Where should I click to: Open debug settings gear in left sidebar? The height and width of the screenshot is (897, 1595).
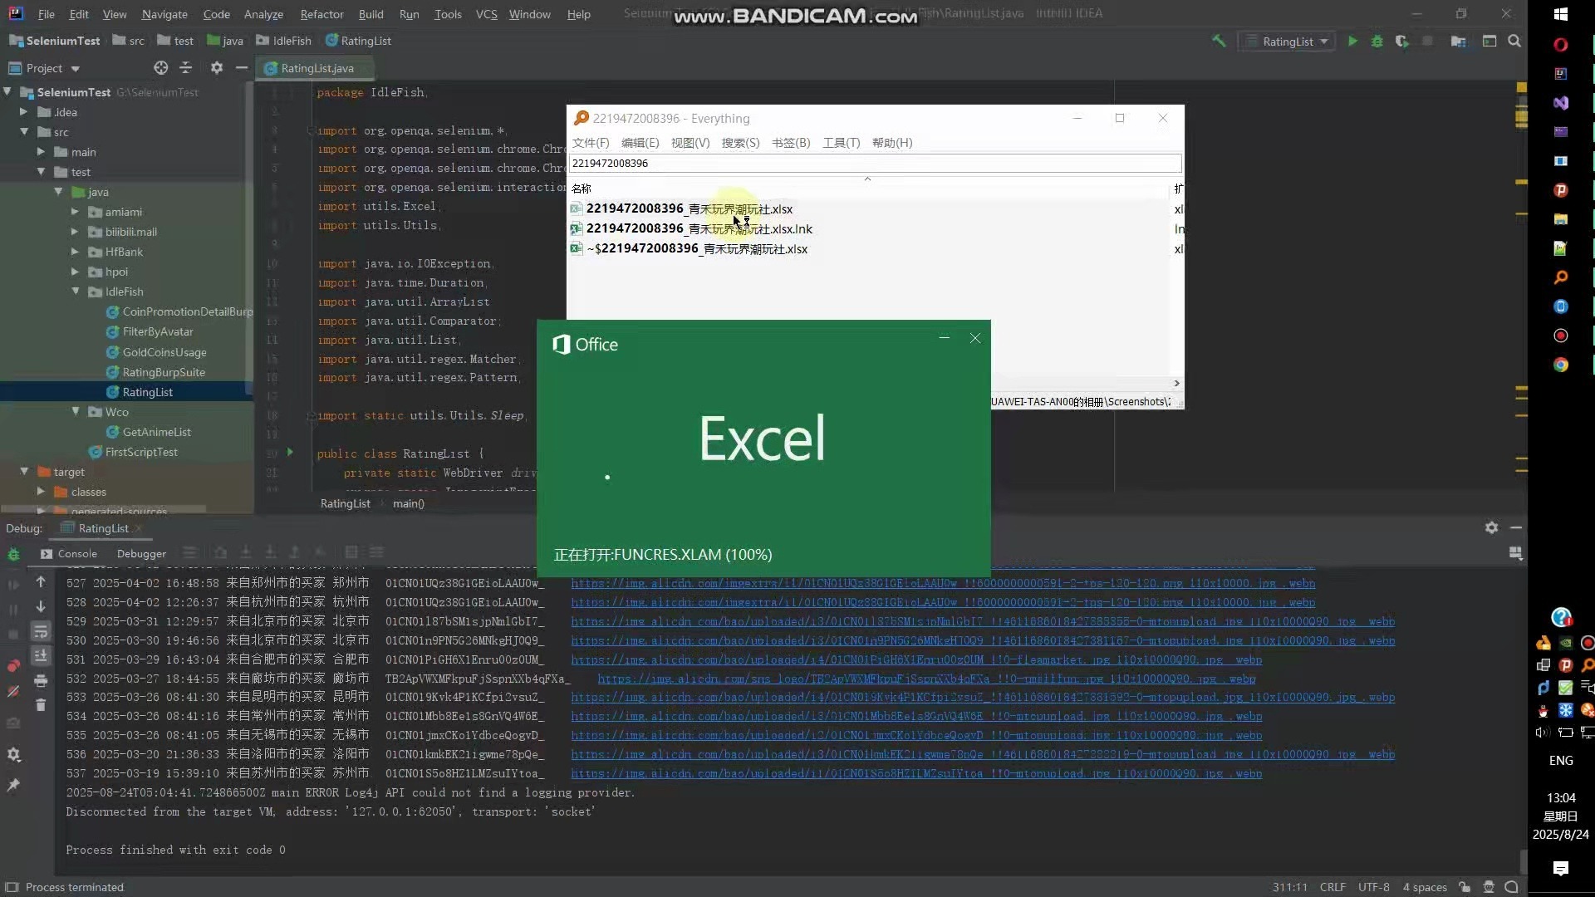[x=13, y=755]
